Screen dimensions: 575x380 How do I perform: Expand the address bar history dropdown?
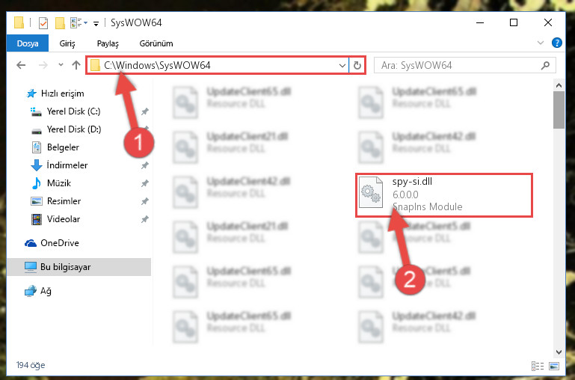tap(342, 66)
